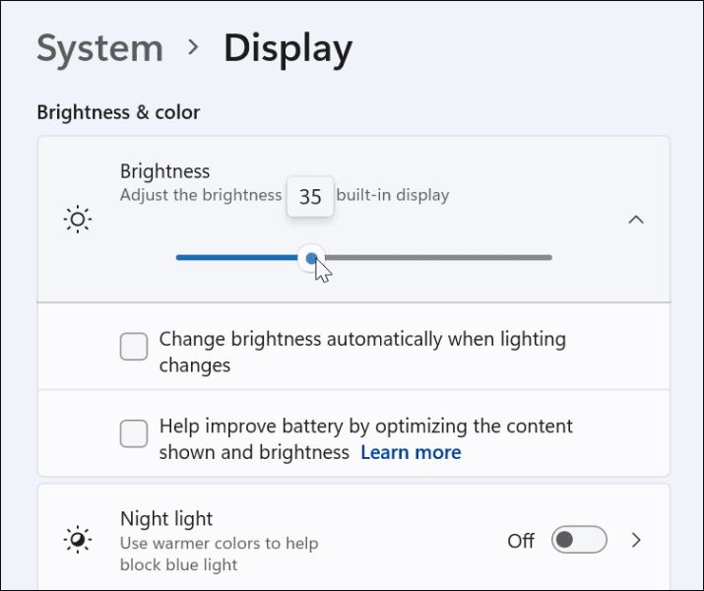
Task: Click the Night light sun icon
Action: [x=78, y=539]
